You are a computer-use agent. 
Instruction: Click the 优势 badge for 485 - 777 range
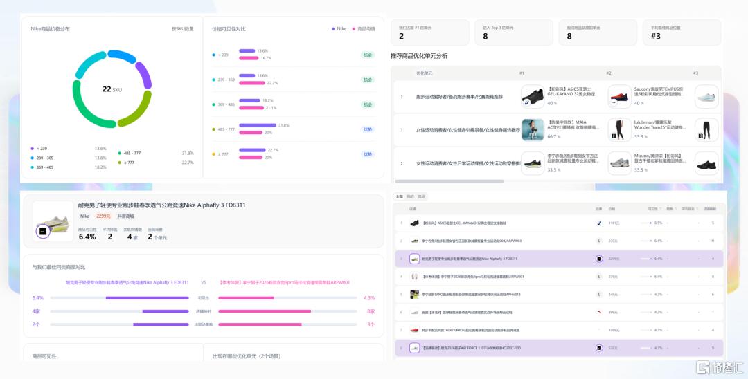coord(368,129)
